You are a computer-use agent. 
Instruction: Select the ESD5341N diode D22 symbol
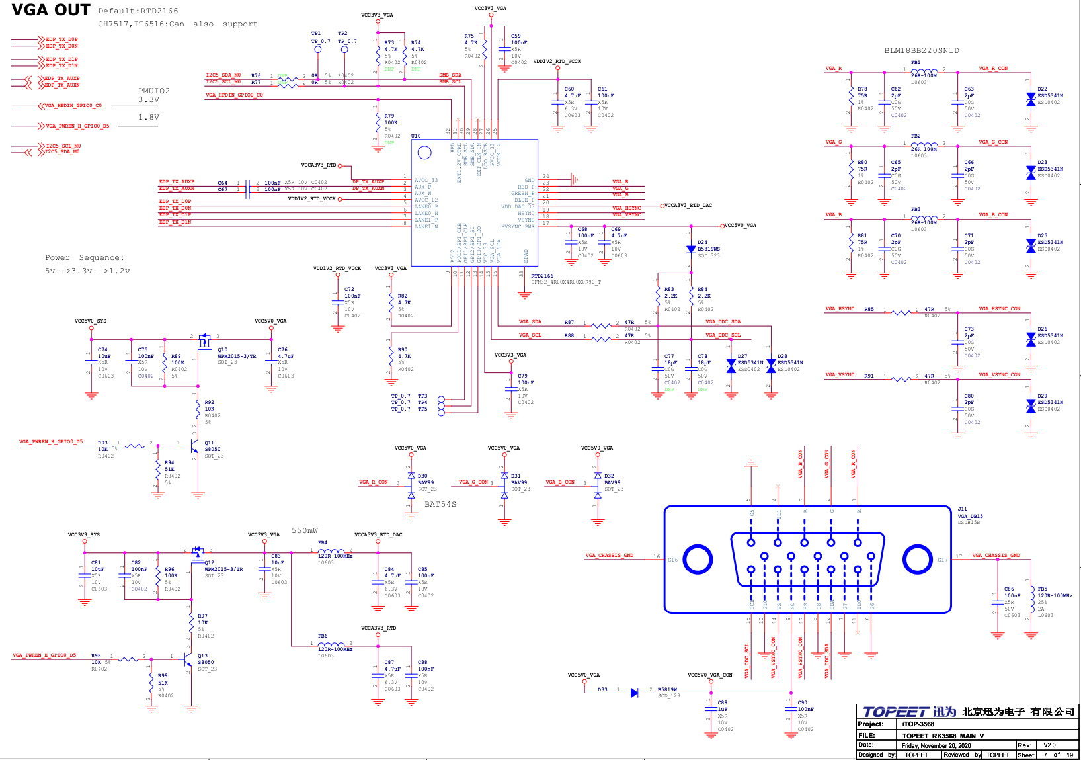coord(1030,98)
